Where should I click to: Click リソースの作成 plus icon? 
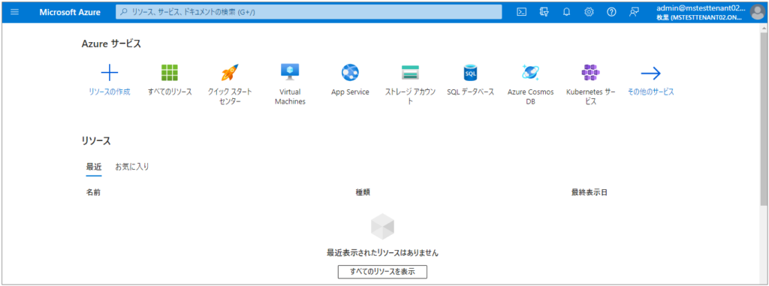[x=110, y=73]
